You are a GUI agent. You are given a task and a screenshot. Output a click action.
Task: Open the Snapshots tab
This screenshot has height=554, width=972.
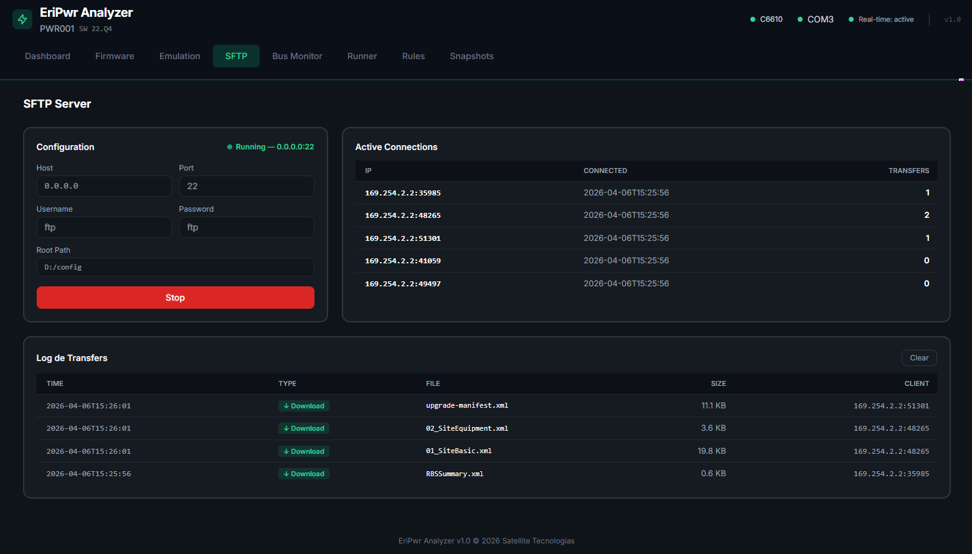[x=471, y=56]
